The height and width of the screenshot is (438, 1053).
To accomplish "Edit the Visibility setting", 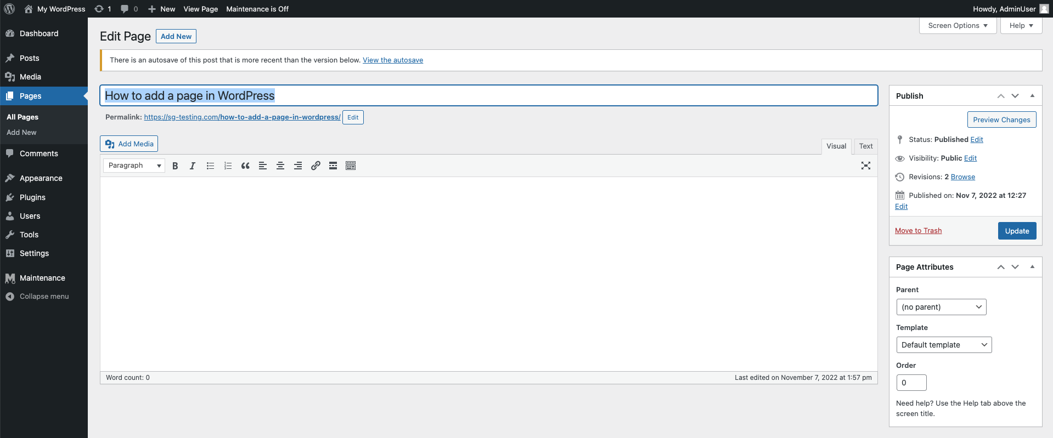I will pyautogui.click(x=971, y=158).
